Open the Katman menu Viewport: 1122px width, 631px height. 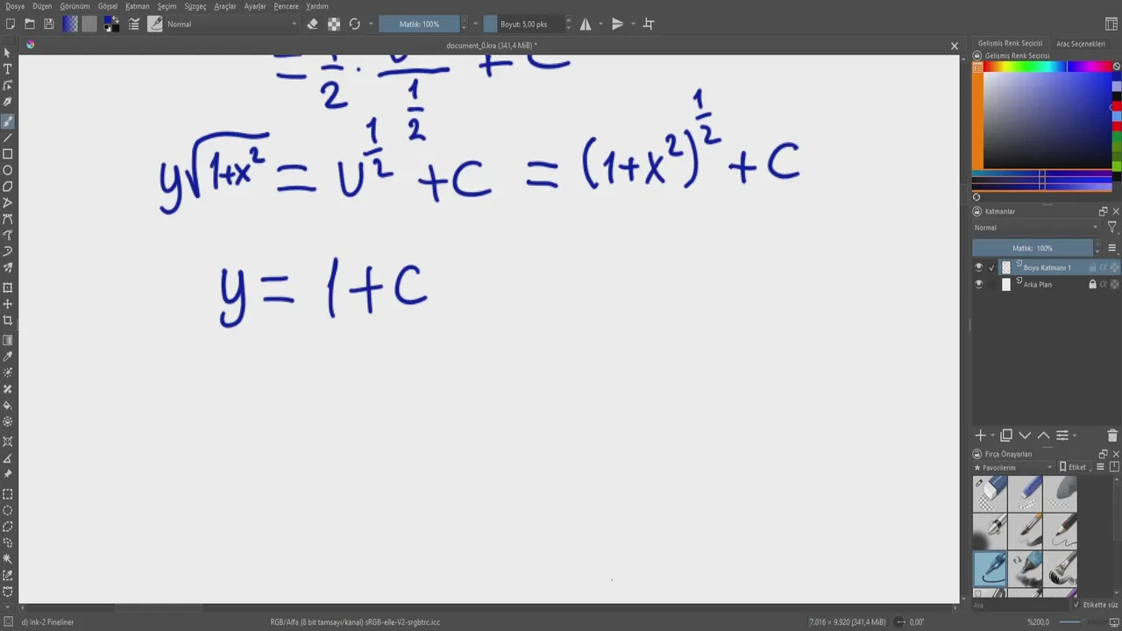point(138,6)
